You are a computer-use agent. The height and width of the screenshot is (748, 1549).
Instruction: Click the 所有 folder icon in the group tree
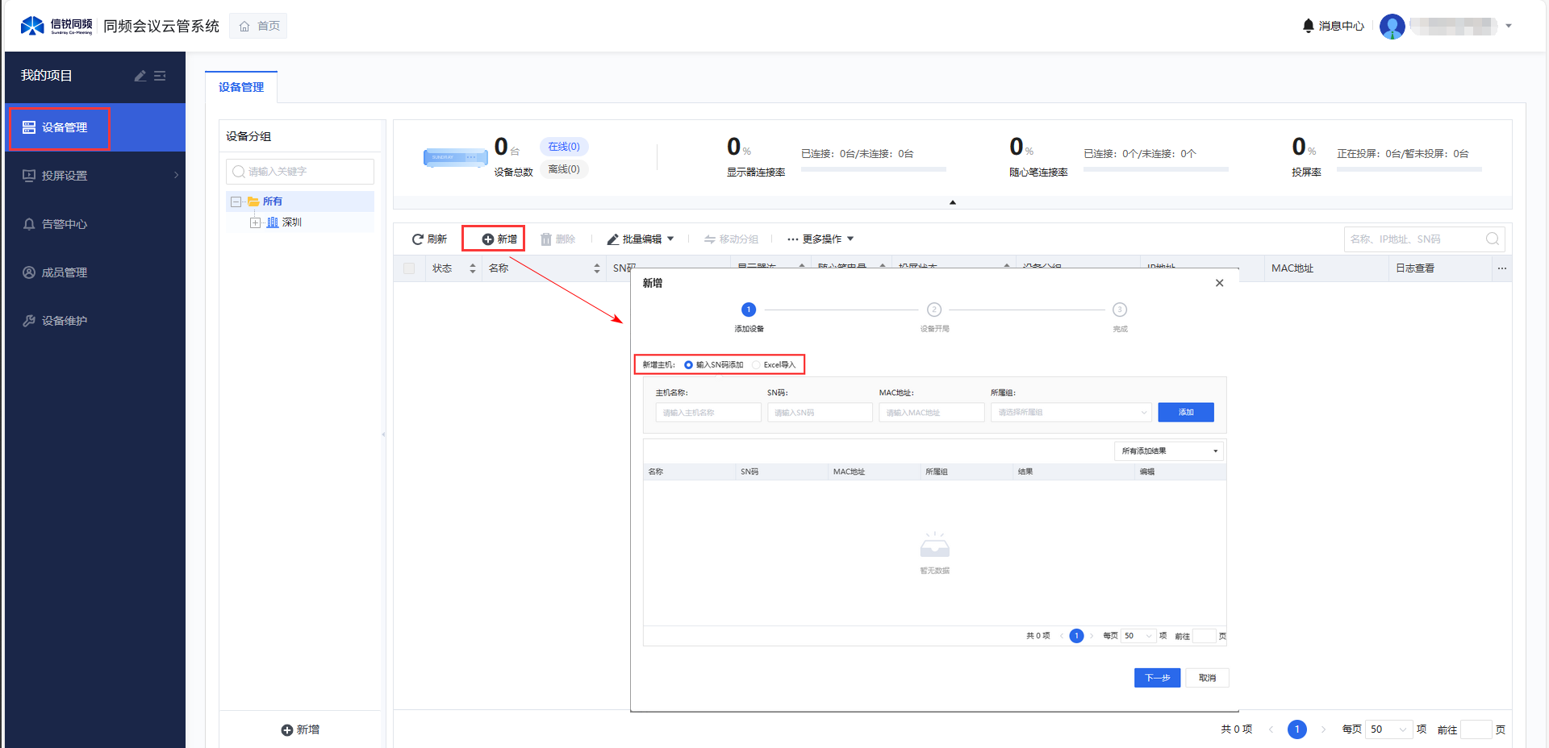(253, 202)
